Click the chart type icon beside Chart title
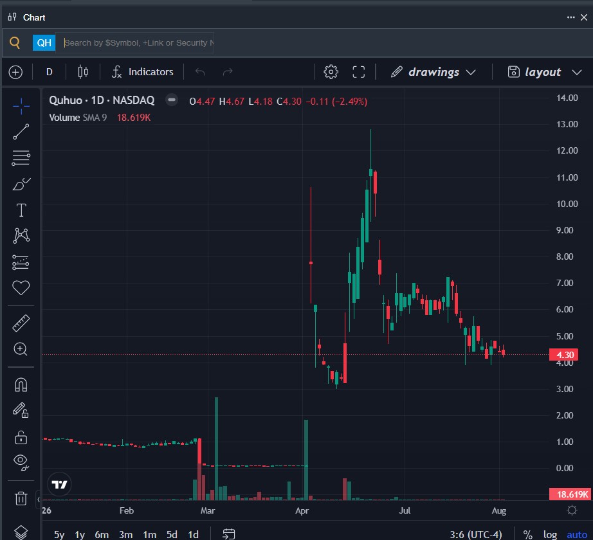Viewport: 593px width, 540px height. tap(12, 17)
